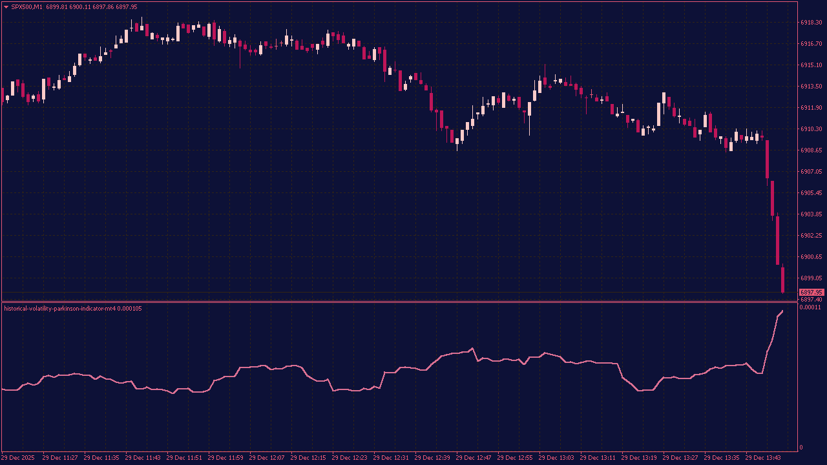827x465 pixels.
Task: Select the 29 Dec 12:07 time label
Action: coord(266,457)
